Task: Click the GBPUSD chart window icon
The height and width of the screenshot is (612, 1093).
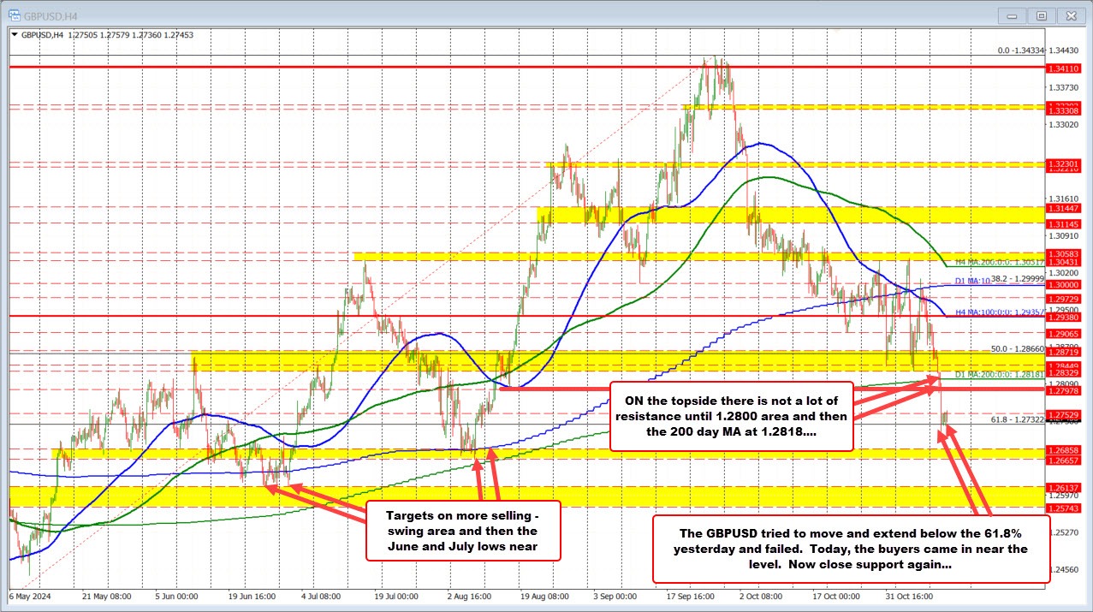Action: click(x=14, y=15)
